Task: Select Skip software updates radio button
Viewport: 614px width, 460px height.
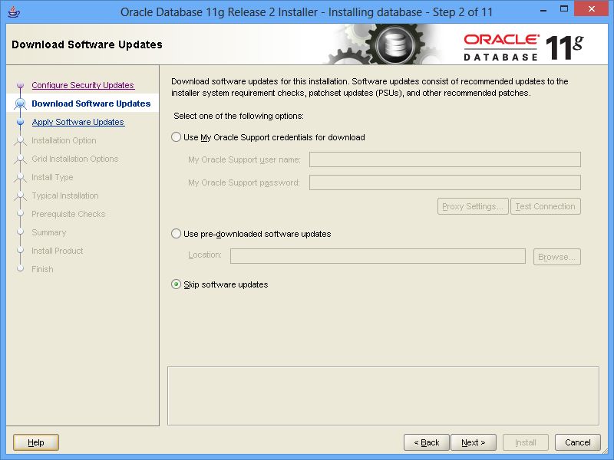Action: pos(177,284)
